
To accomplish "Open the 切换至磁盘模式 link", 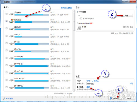I will point(67,8).
